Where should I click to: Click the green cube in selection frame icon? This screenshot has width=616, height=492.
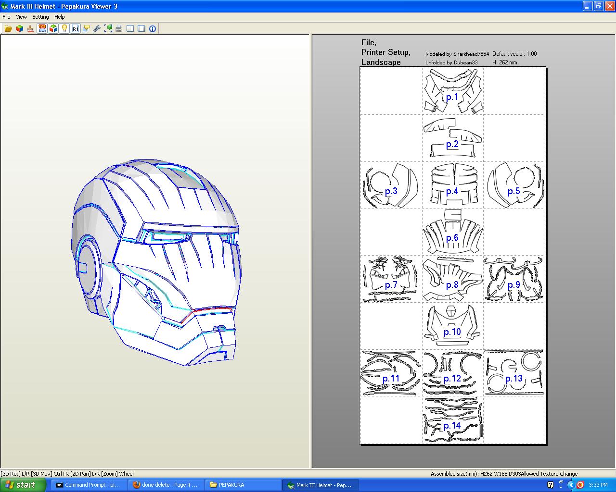(x=108, y=28)
